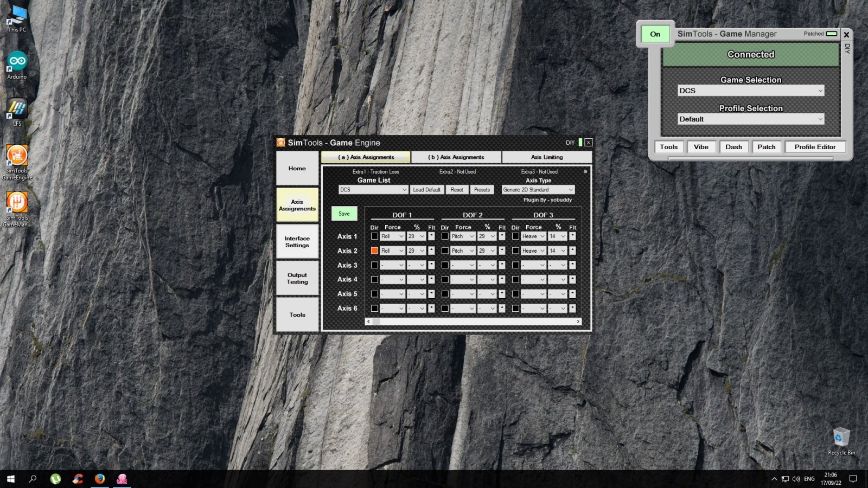The image size is (868, 488).
Task: Open Dash in Game Manager
Action: 733,147
